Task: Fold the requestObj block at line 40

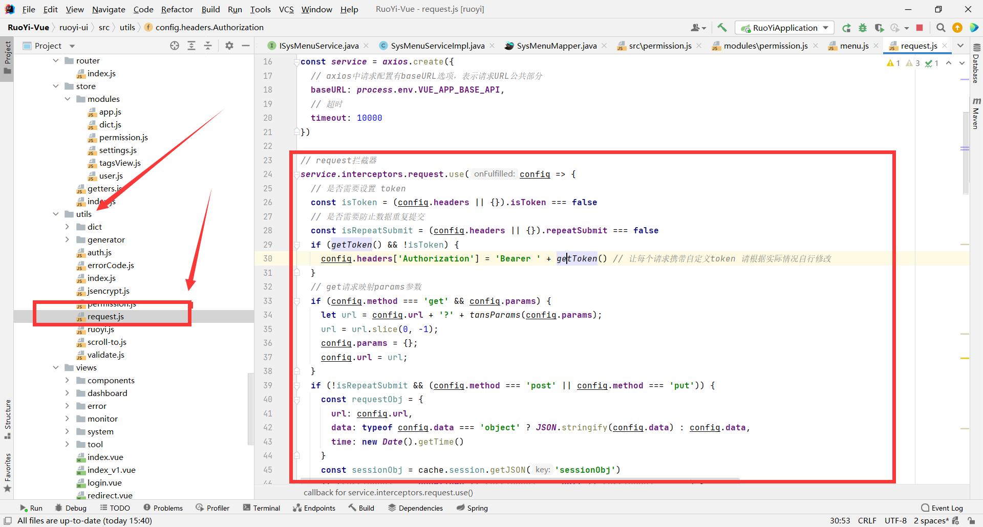Action: (296, 400)
